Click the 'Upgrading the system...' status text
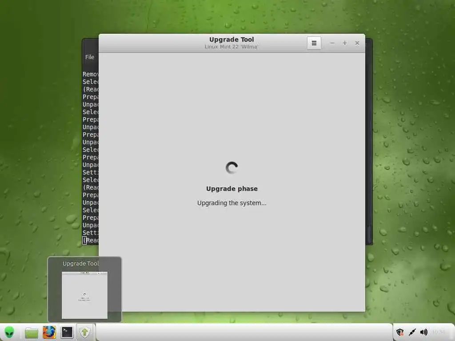This screenshot has width=455, height=341. coord(232,203)
